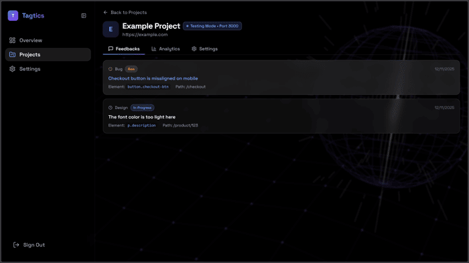Open the project Settings tab
This screenshot has width=469, height=263.
(204, 49)
